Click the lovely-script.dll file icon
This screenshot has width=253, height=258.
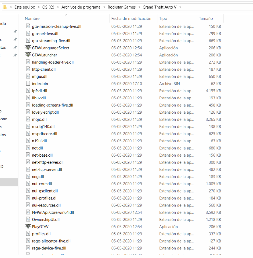pos(28,112)
